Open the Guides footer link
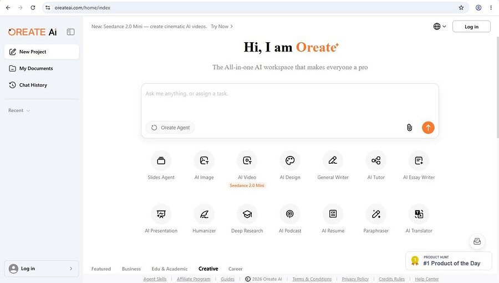499x283 pixels. pyautogui.click(x=227, y=279)
